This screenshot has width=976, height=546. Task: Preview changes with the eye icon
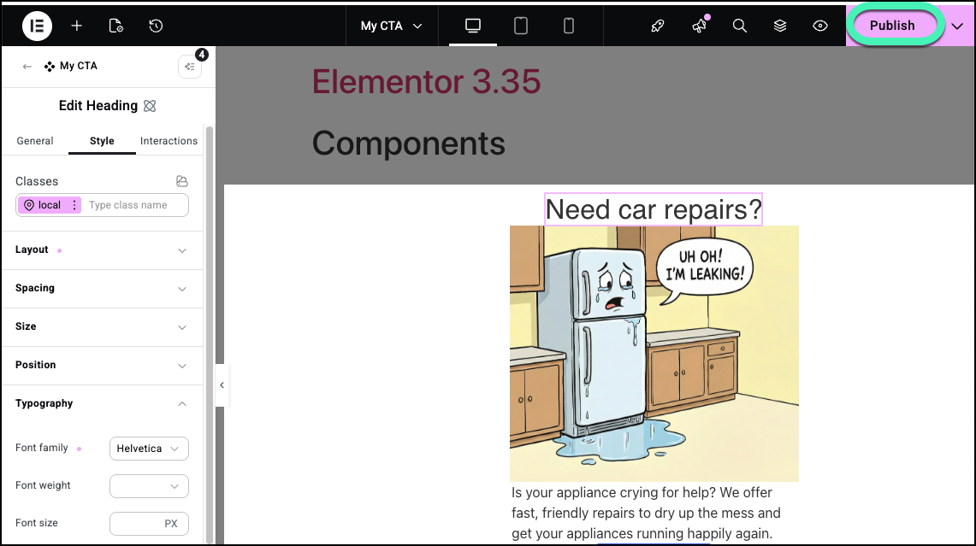click(x=820, y=26)
